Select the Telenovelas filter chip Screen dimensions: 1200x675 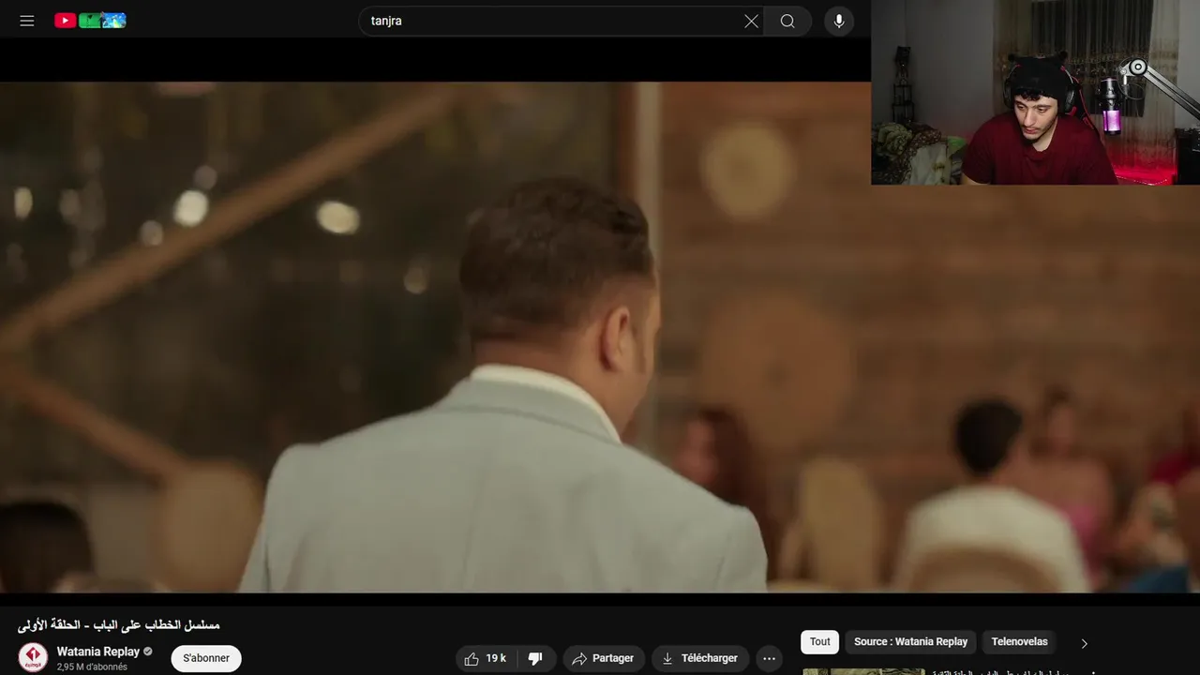[x=1019, y=642]
